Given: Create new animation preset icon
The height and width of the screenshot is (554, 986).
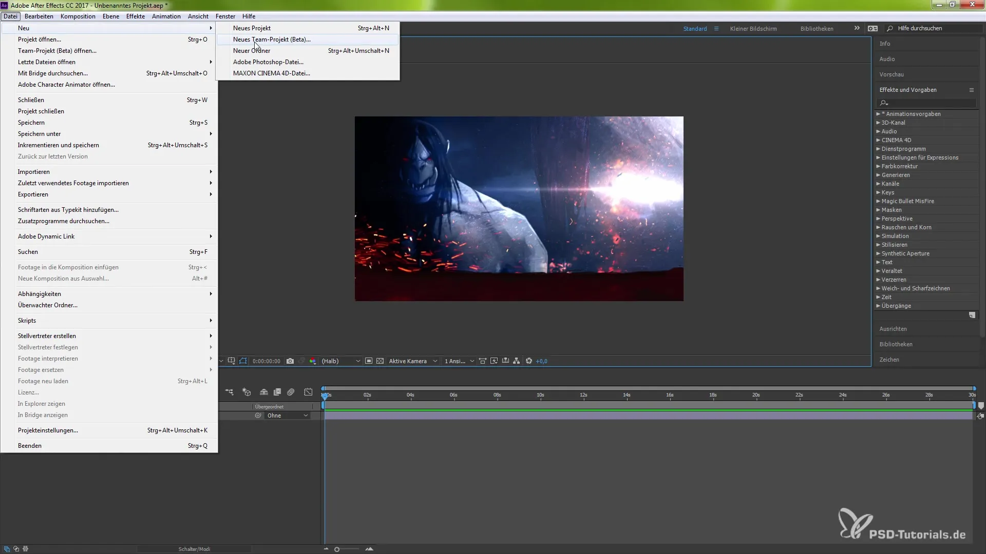Looking at the screenshot, I should (972, 315).
